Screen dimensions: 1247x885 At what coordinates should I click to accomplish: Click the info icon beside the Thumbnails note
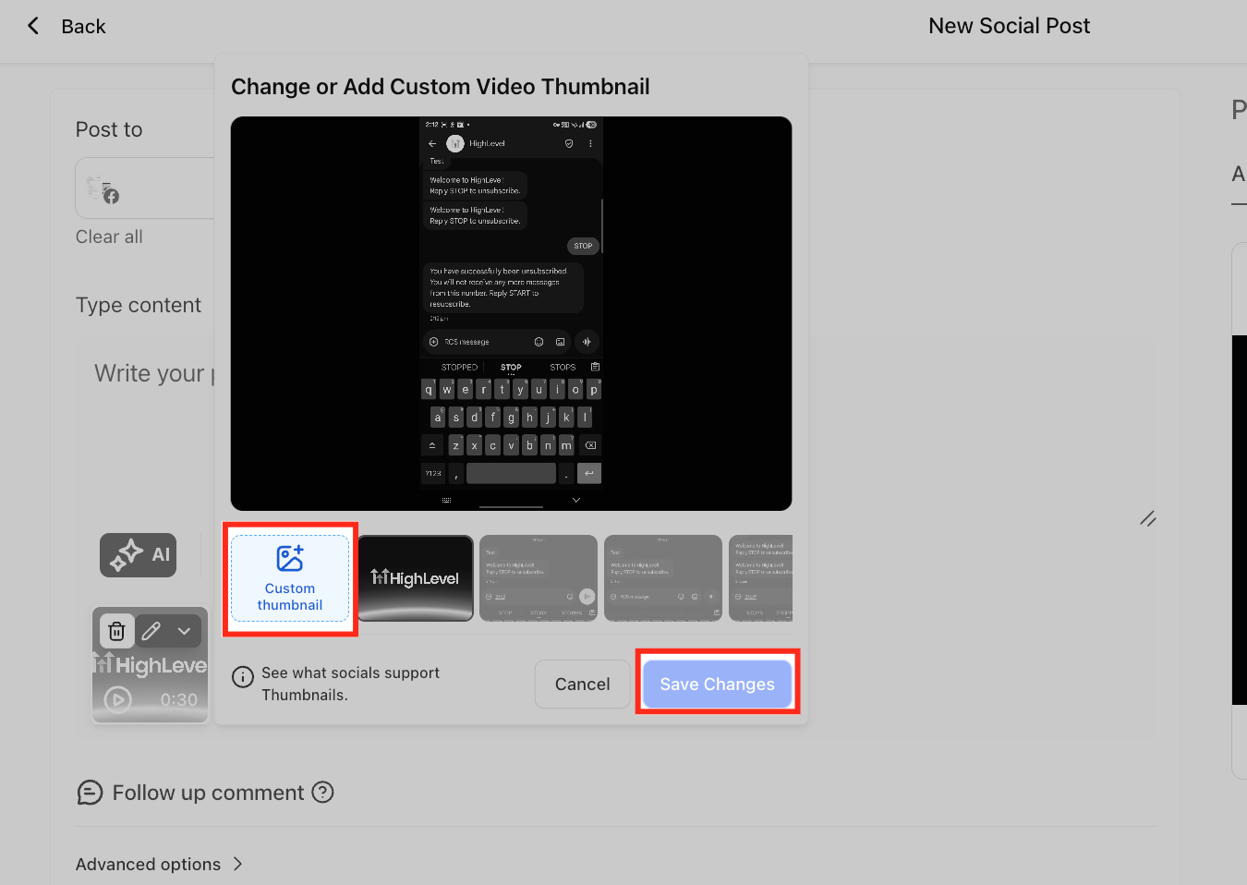pyautogui.click(x=242, y=678)
